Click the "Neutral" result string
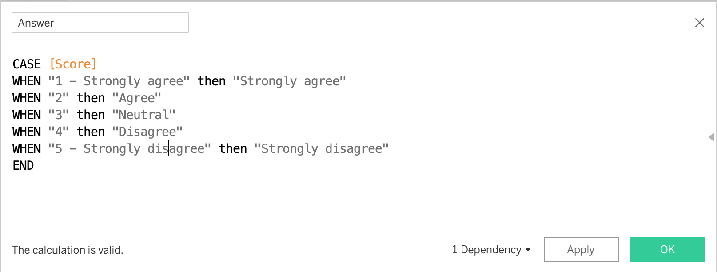Viewport: 717px width, 272px height. coord(144,115)
